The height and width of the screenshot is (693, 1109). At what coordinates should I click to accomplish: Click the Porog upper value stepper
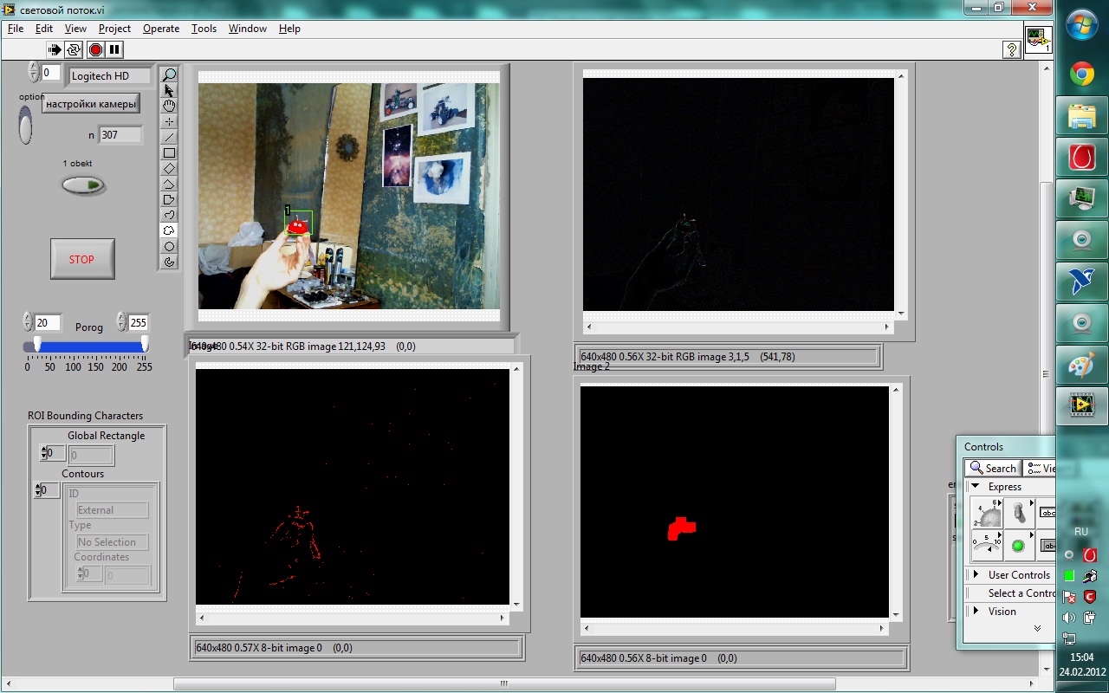(121, 322)
